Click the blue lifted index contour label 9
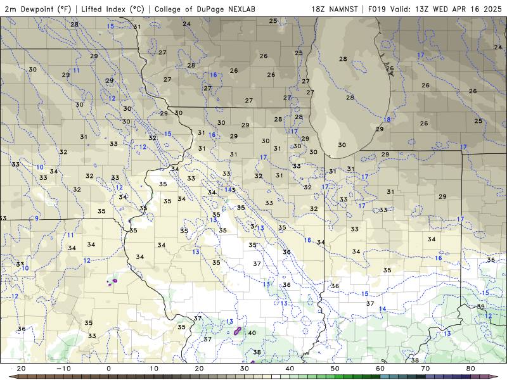 click(x=37, y=218)
